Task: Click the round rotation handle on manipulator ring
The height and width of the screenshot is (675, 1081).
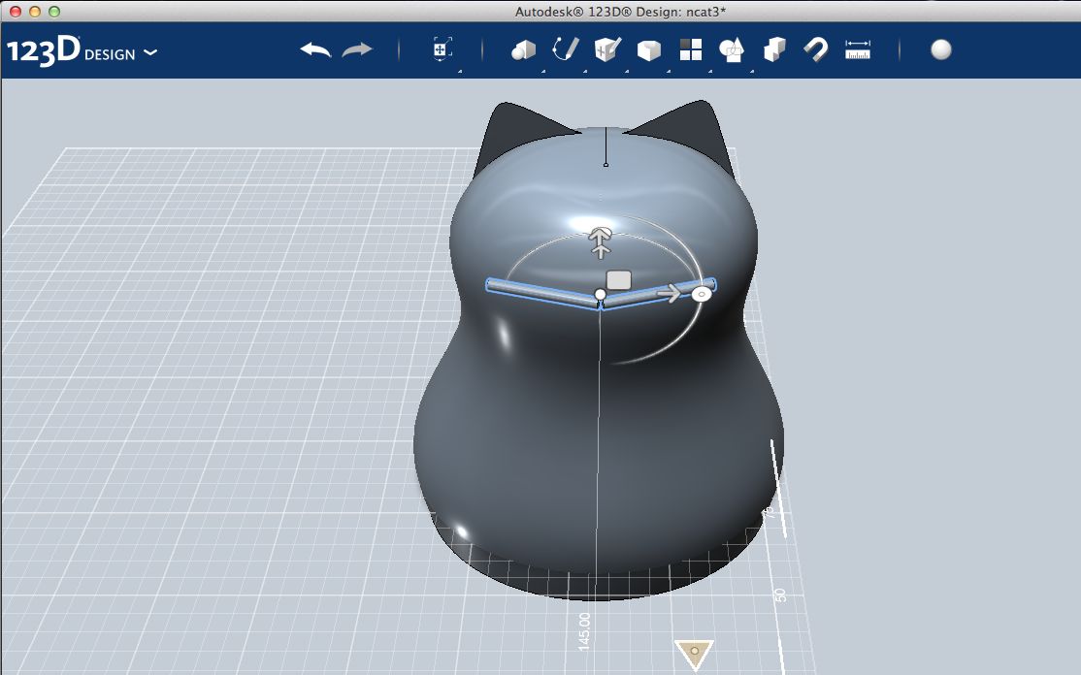Action: pyautogui.click(x=702, y=294)
